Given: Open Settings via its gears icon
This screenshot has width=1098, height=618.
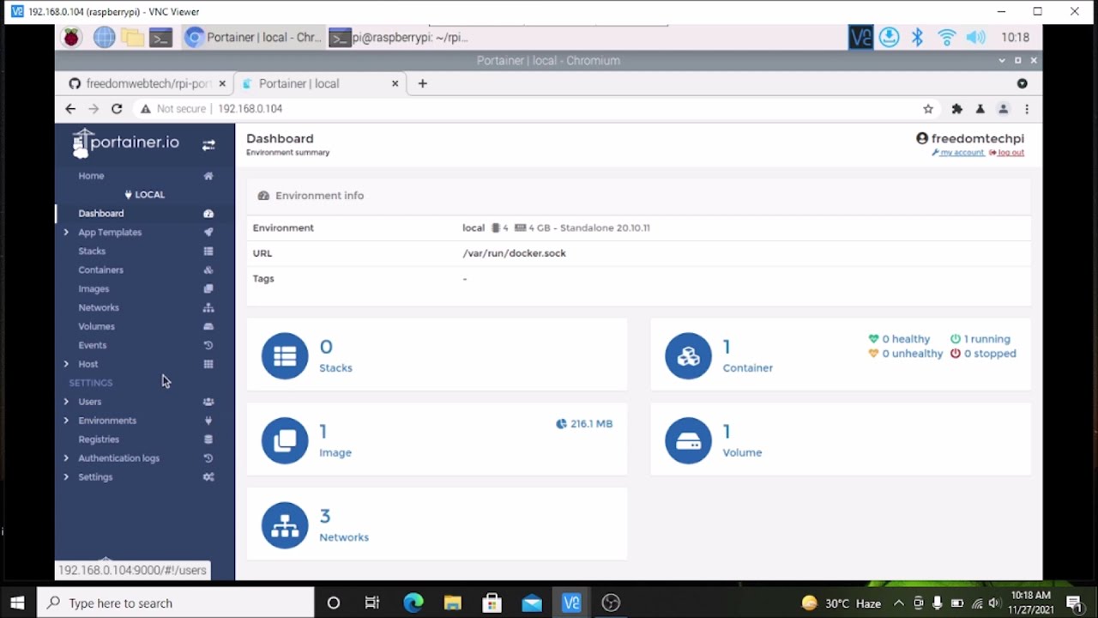Looking at the screenshot, I should 208,478.
